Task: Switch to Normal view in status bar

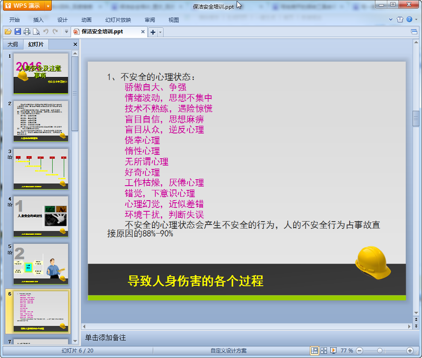Action: click(x=315, y=350)
